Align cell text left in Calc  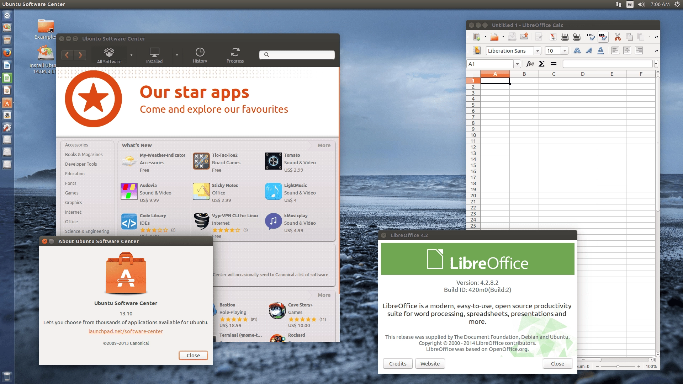pyautogui.click(x=615, y=50)
